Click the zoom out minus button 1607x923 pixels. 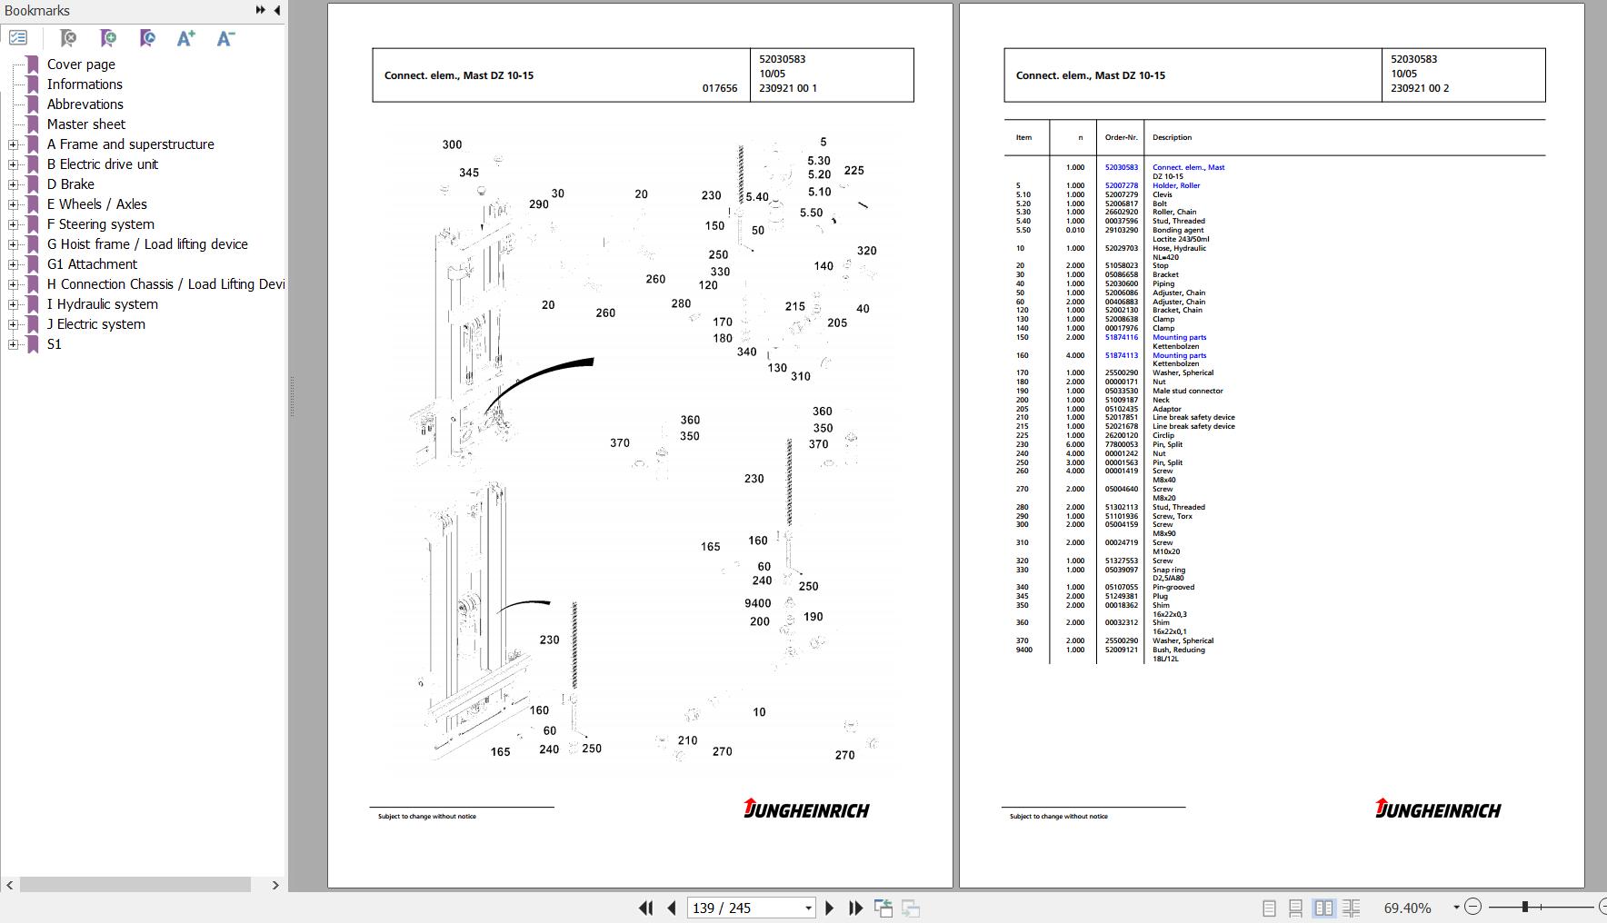click(1473, 907)
